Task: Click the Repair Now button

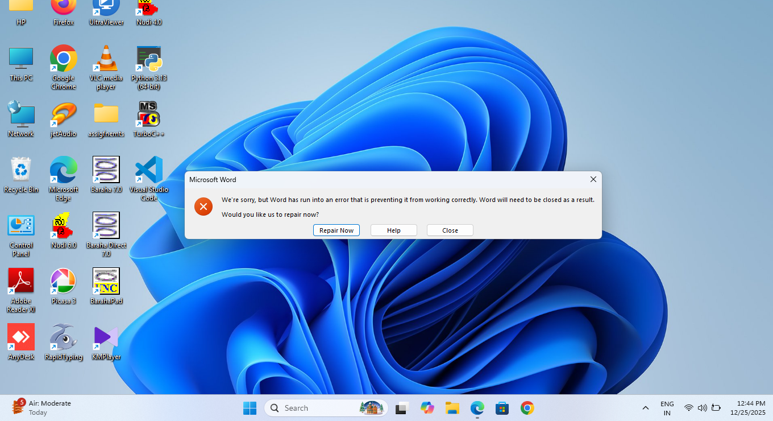Action: (336, 230)
